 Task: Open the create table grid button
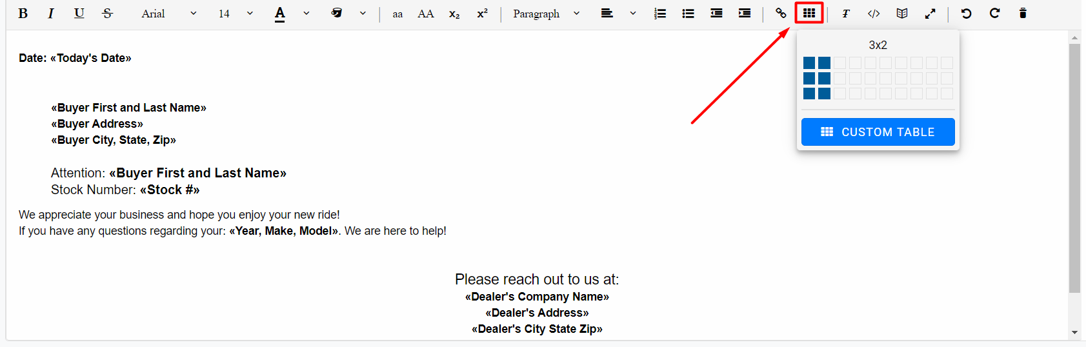click(x=809, y=13)
